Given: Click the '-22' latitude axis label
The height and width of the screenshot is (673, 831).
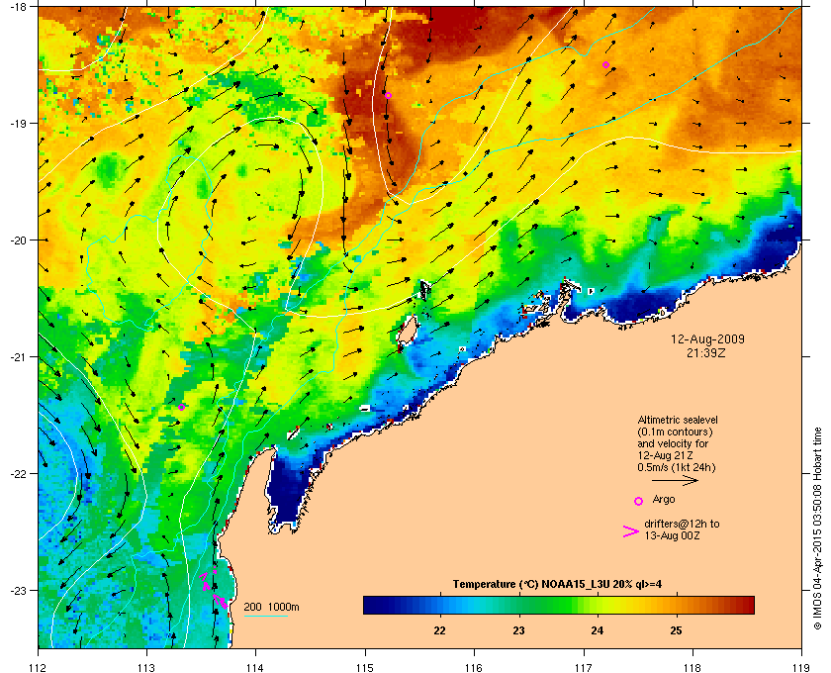Looking at the screenshot, I should pyautogui.click(x=18, y=474).
